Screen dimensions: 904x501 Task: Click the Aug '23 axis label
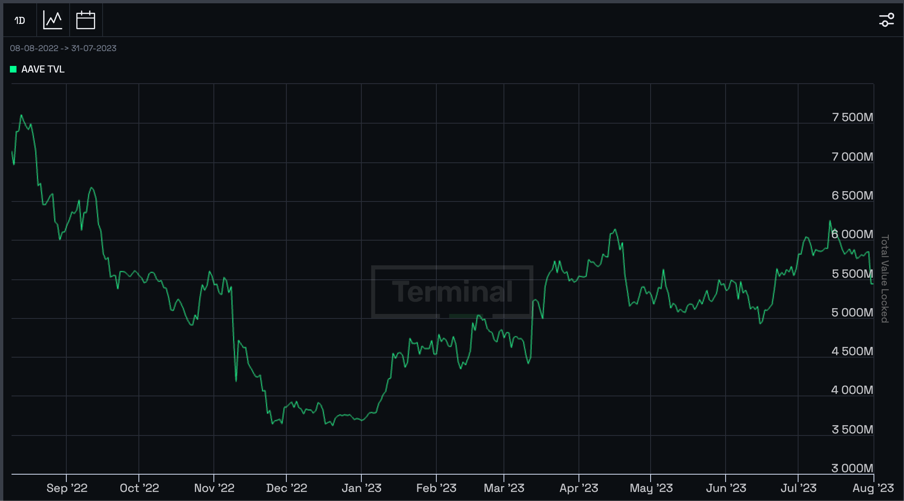[873, 488]
